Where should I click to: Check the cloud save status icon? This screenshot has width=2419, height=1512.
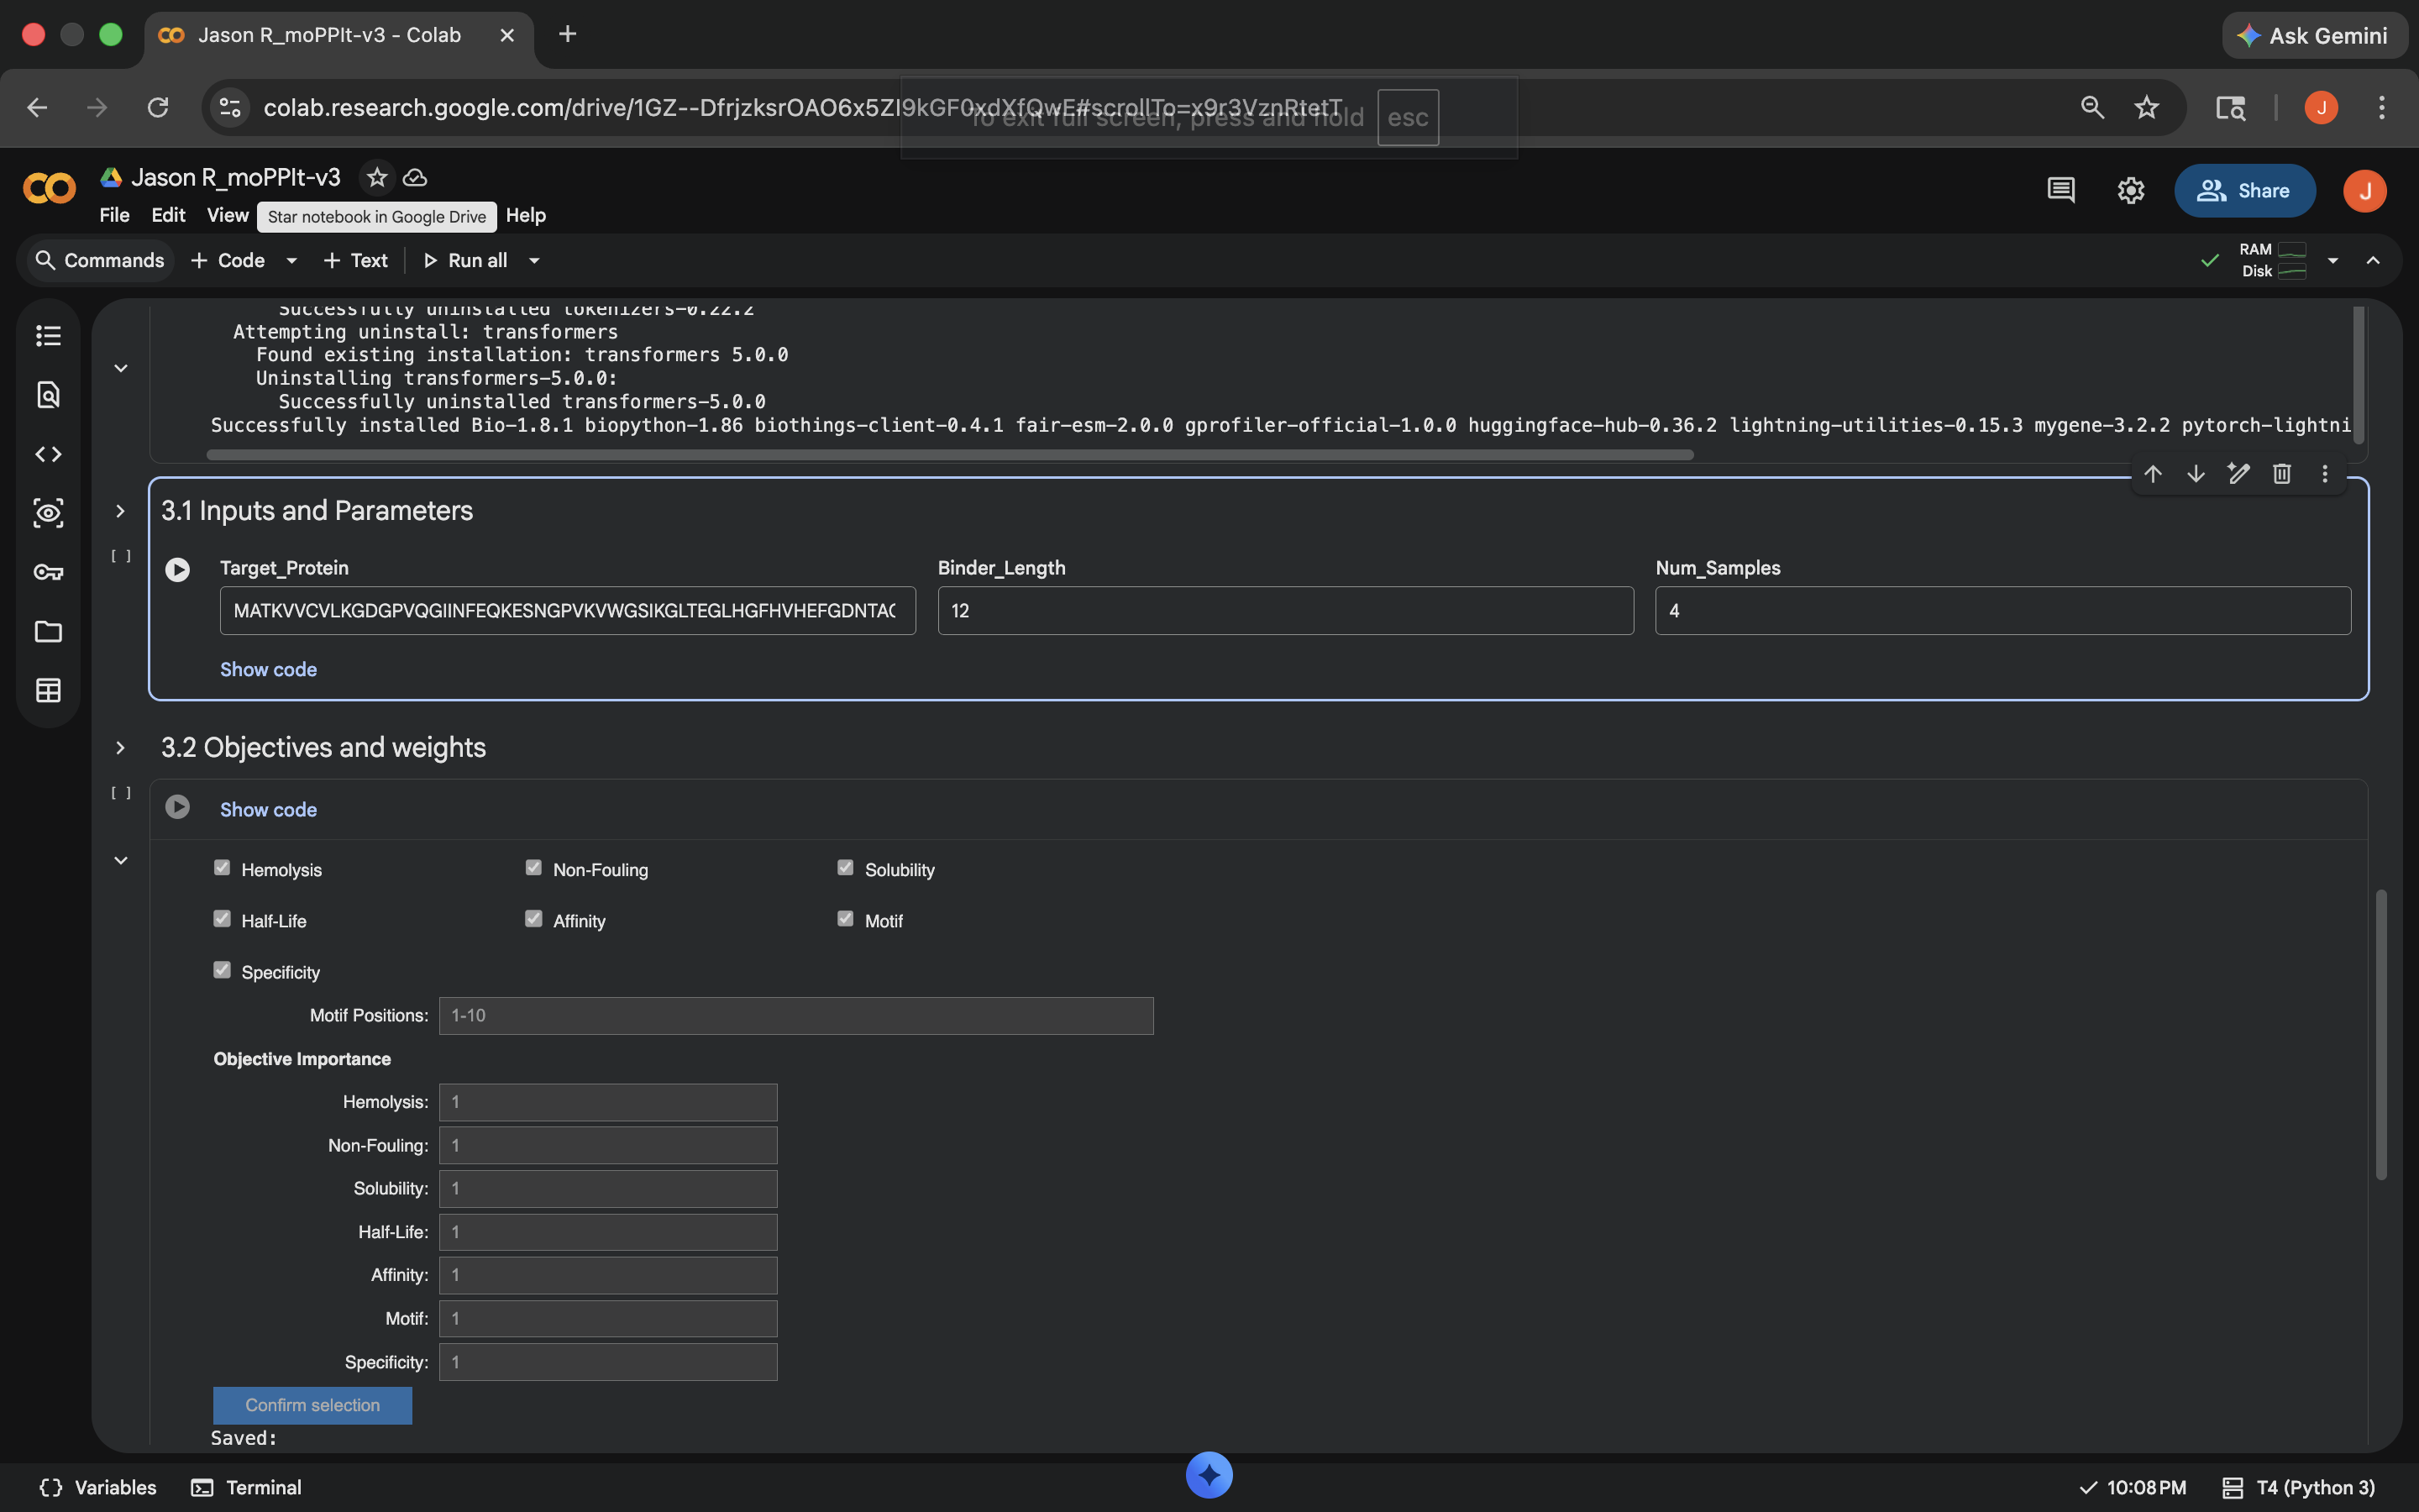coord(415,177)
